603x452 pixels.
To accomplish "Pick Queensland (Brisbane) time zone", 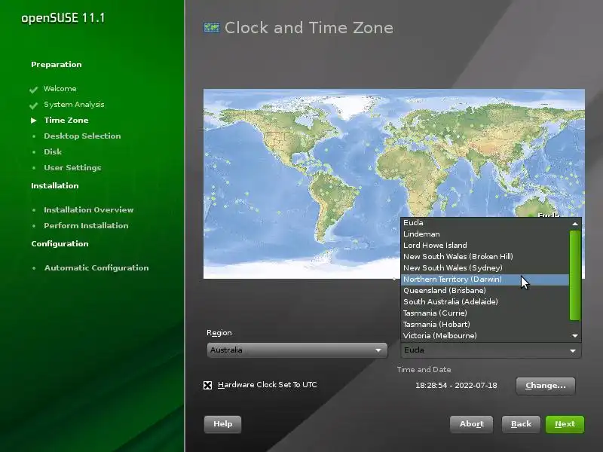I will click(485, 291).
